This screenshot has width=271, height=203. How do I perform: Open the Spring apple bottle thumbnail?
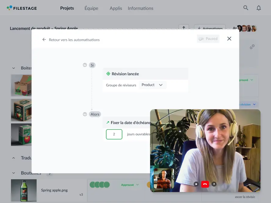pos(24,190)
